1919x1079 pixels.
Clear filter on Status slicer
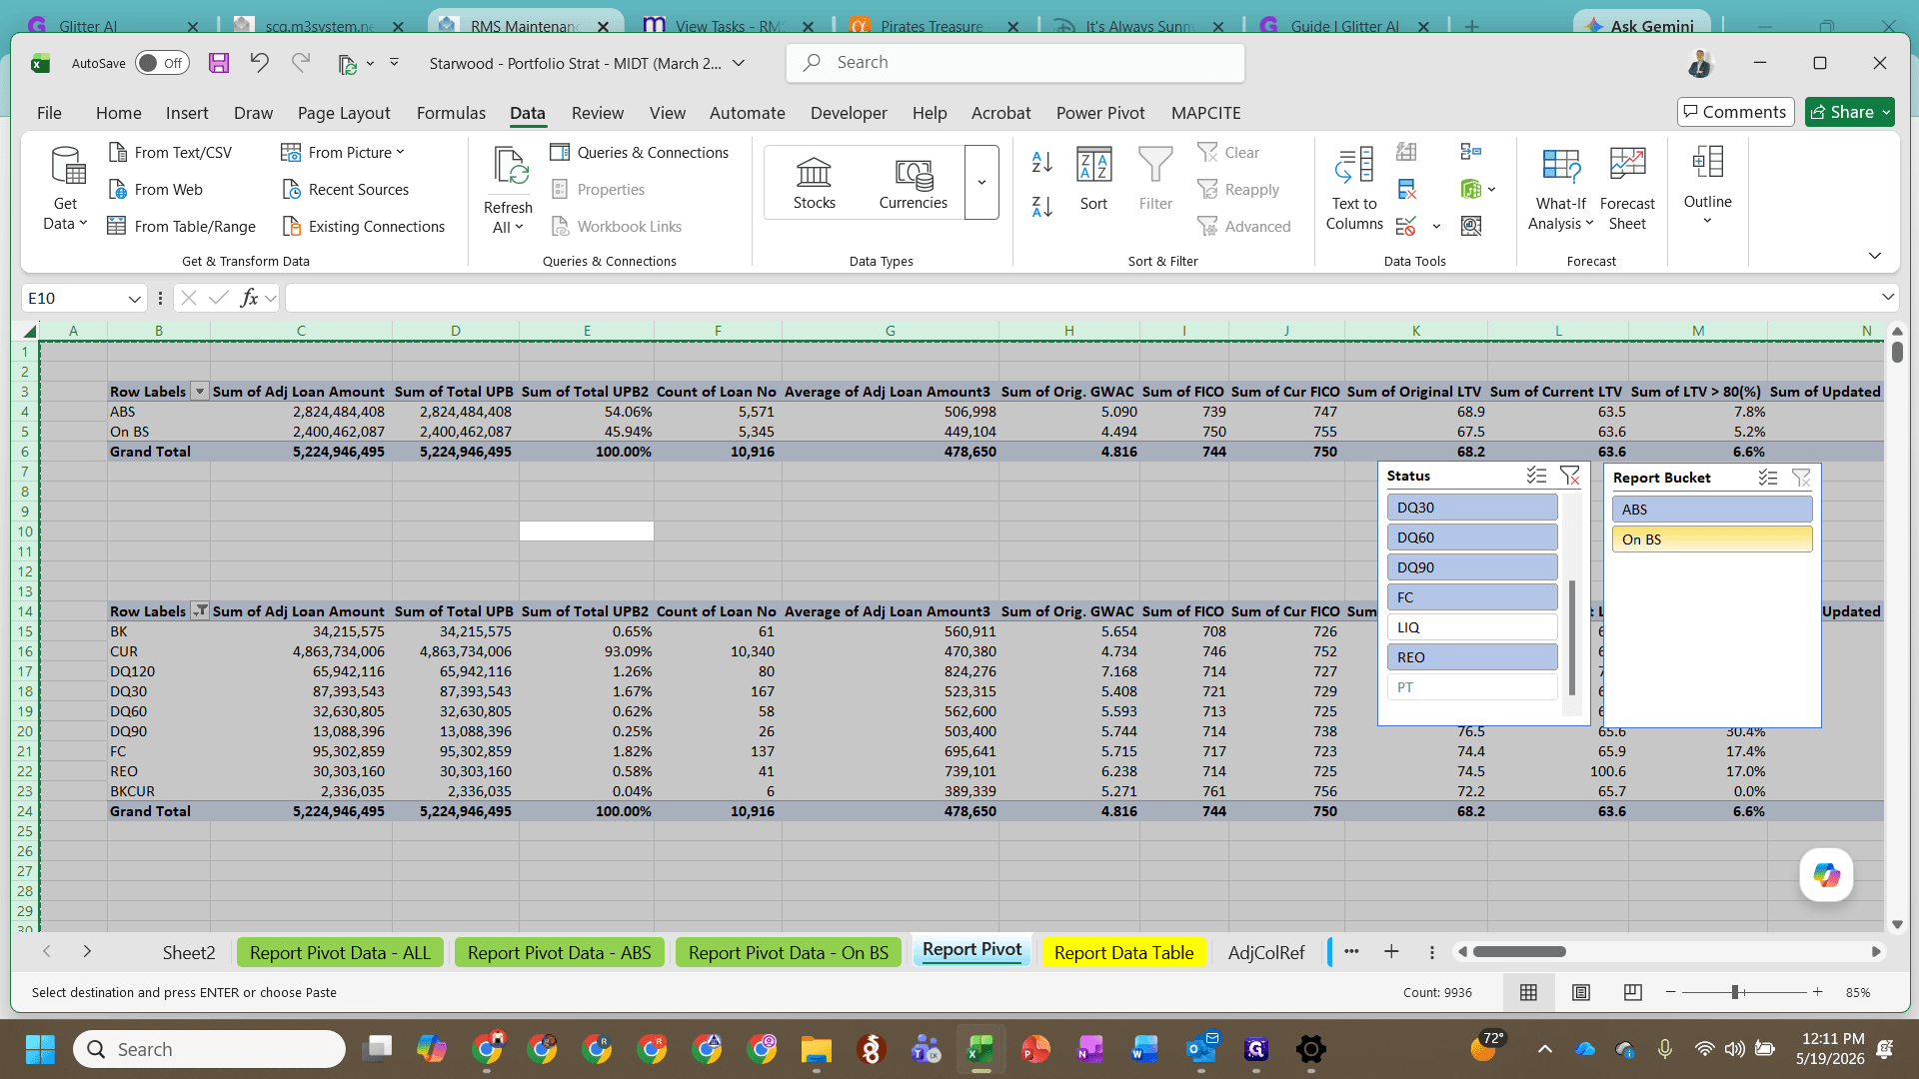[1569, 477]
